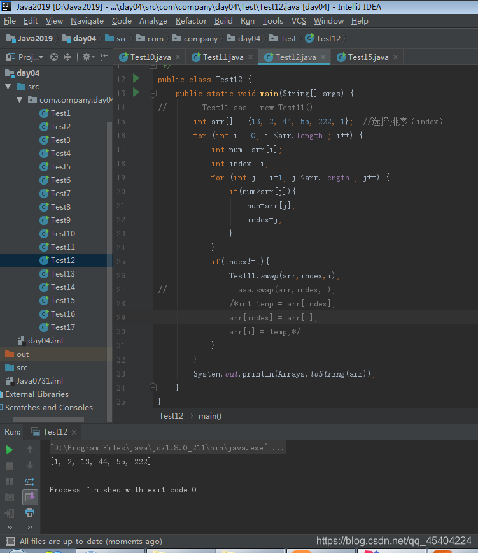Click company in navigation breadcrumb
Image resolution: width=478 pixels, height=553 pixels.
pos(196,38)
